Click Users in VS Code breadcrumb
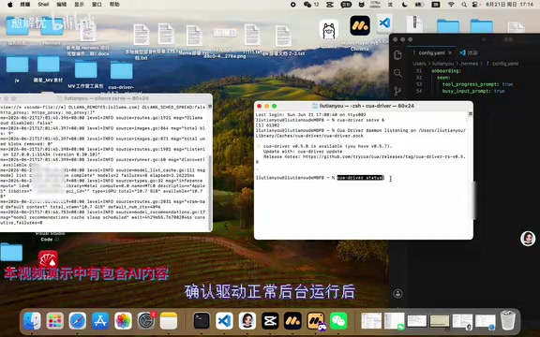Image resolution: width=540 pixels, height=337 pixels. click(419, 64)
